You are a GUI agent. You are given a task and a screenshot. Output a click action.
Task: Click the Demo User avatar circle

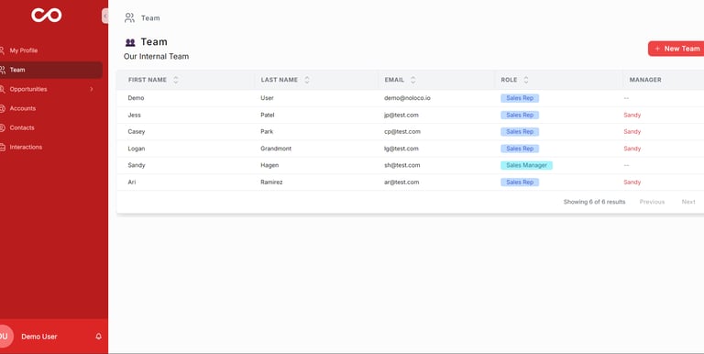point(5,337)
